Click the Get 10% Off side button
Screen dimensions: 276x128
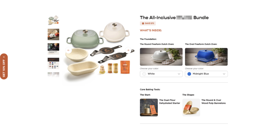(4, 68)
